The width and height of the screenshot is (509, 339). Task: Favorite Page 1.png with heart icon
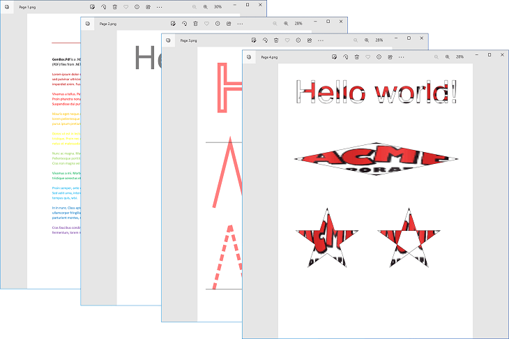pos(126,6)
